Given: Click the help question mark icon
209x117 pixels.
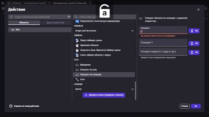Looking at the screenshot, I should pos(11,106).
